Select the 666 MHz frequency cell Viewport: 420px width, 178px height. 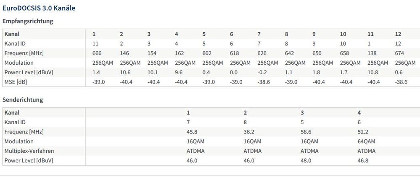tap(97, 53)
